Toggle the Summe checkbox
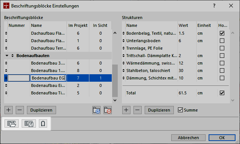The width and height of the screenshot is (240, 144). coord(180,110)
